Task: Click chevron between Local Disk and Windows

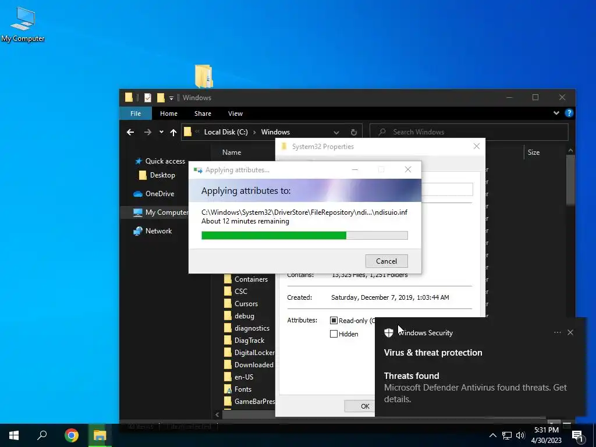Action: pos(254,132)
